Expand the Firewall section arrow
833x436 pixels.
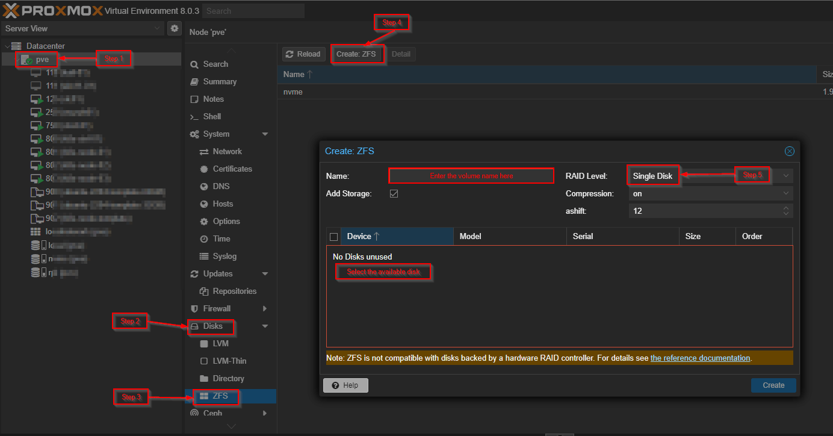(x=265, y=308)
